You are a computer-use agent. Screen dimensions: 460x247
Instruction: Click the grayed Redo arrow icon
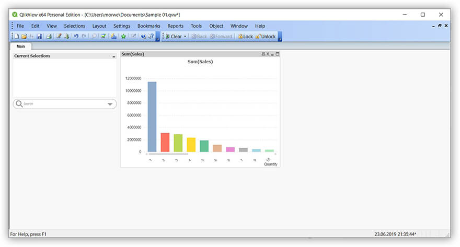click(84, 37)
